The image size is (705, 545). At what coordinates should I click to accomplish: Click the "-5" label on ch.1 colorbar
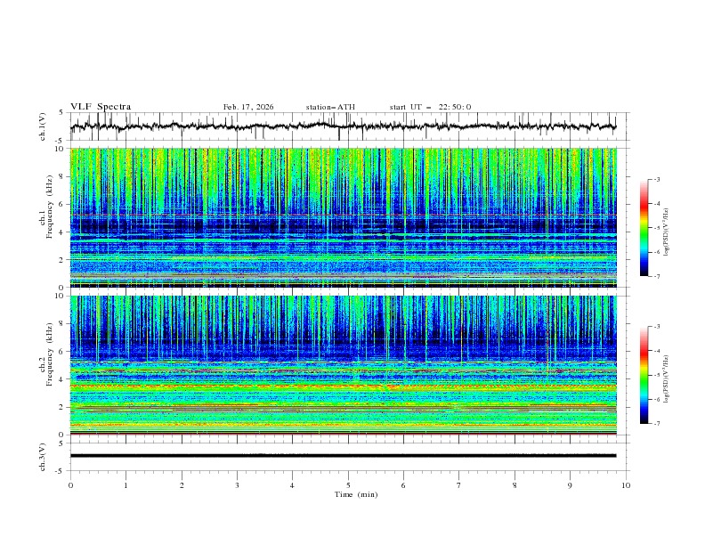point(657,228)
